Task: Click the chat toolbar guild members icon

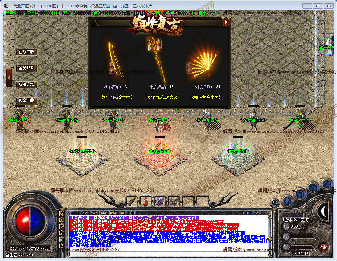Action: (x=113, y=213)
